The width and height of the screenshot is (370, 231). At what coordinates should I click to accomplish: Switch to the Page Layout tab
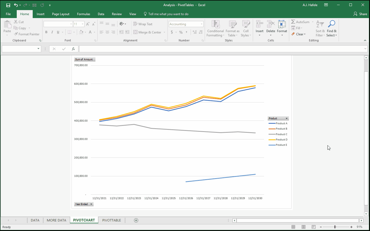click(61, 14)
